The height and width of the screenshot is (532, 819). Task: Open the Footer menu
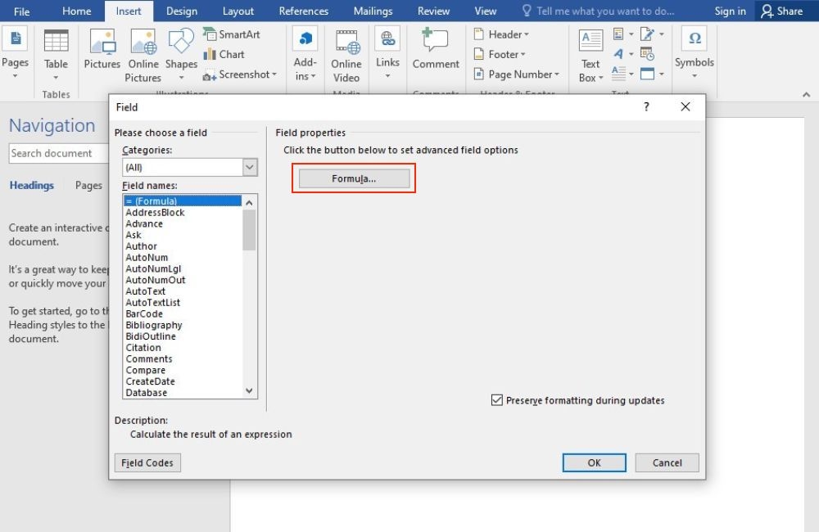tap(500, 54)
